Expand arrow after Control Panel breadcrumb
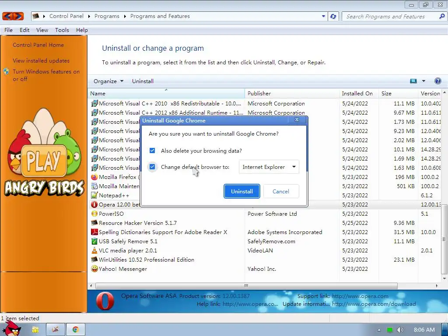 point(89,16)
